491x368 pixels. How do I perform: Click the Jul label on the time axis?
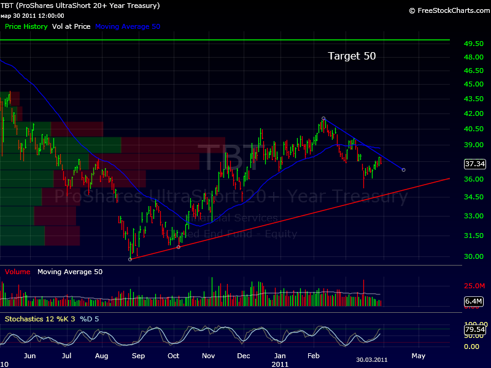66,356
